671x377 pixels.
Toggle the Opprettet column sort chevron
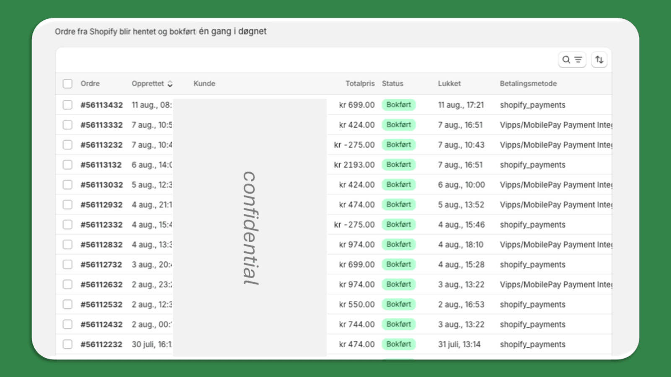click(x=170, y=84)
